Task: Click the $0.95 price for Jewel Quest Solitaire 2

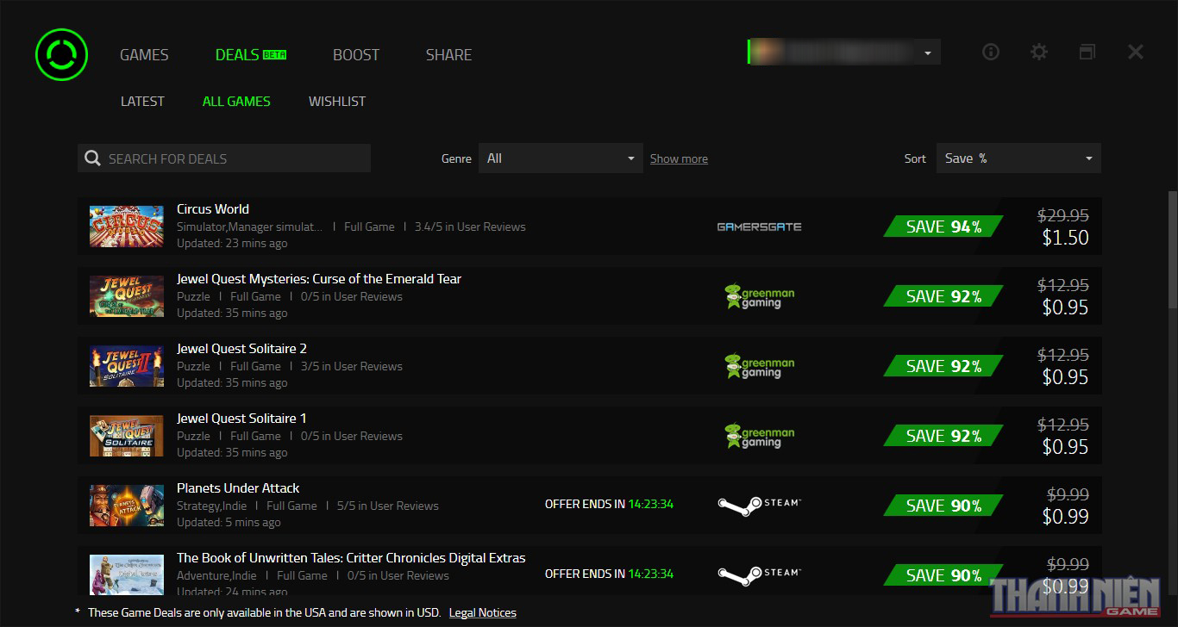Action: coord(1065,377)
